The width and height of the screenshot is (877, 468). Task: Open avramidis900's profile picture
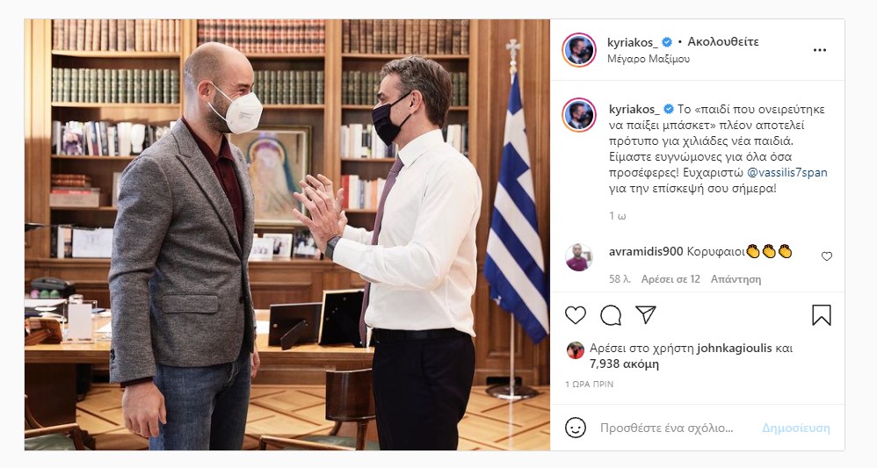click(578, 257)
